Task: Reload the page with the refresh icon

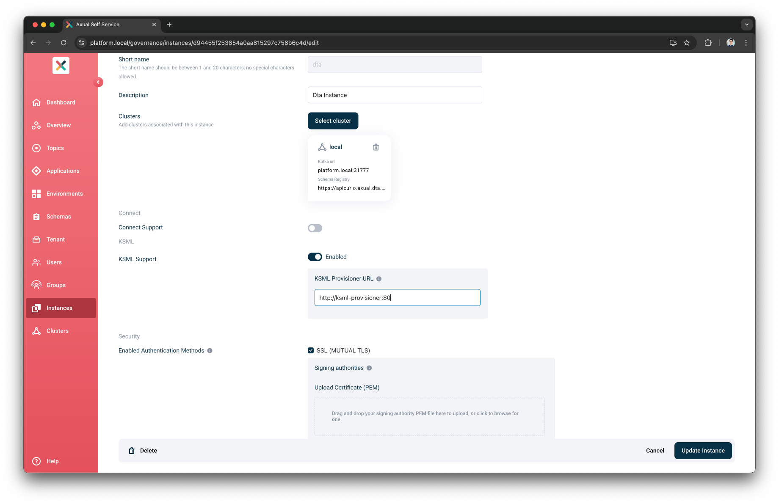Action: pos(64,43)
